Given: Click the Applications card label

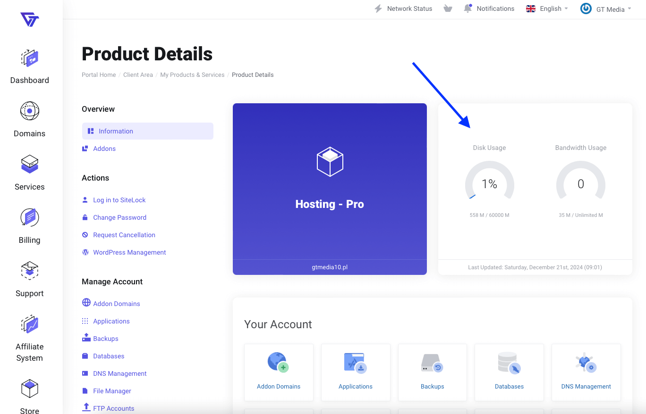Looking at the screenshot, I should pyautogui.click(x=356, y=386).
